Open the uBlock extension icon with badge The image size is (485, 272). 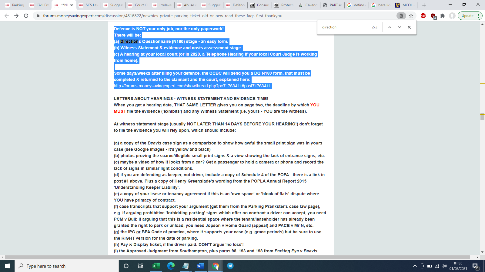433,16
